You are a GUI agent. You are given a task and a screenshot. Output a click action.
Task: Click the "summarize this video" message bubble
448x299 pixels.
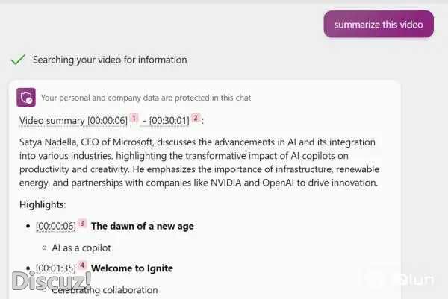379,25
